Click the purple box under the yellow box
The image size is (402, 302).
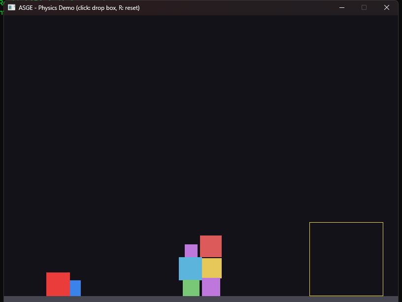coord(211,287)
